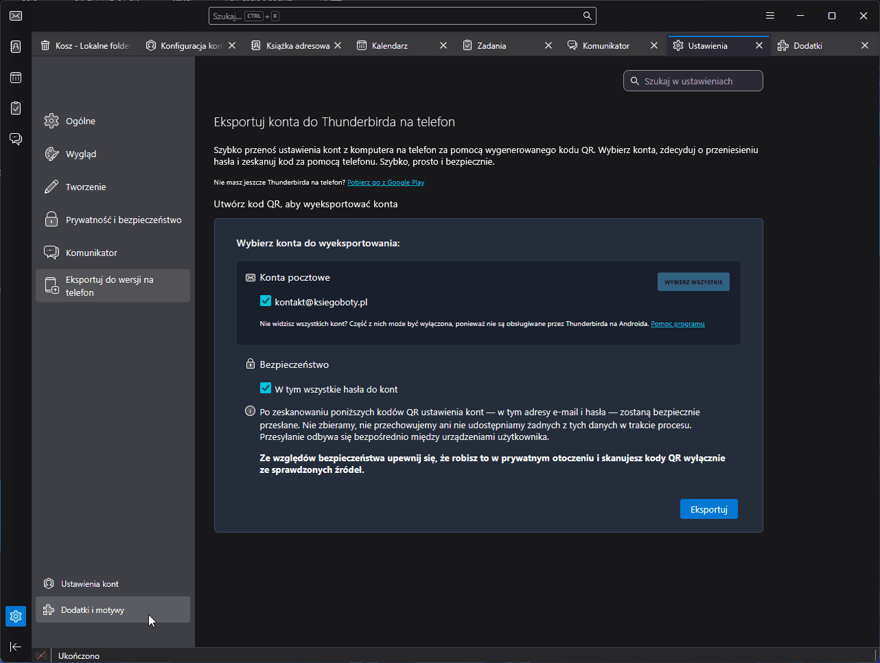
Task: Open Ogólne settings category
Action: pos(113,121)
